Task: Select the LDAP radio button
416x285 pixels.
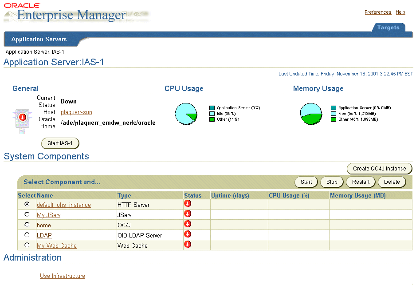Action: (x=27, y=234)
